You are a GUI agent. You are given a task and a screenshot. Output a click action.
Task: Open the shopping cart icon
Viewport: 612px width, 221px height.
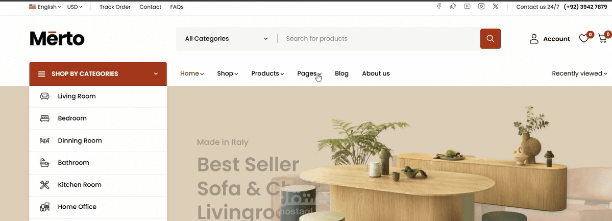click(603, 38)
